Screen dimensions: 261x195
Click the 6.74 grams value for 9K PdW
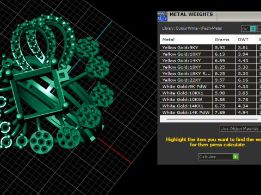(220, 87)
